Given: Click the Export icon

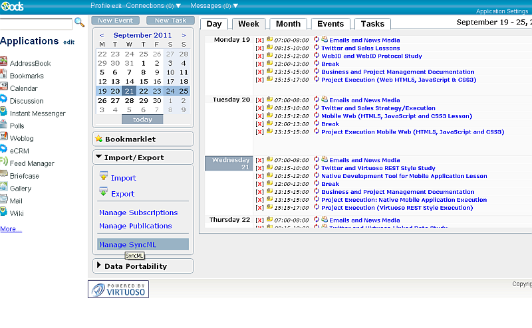Looking at the screenshot, I should pos(104,193).
